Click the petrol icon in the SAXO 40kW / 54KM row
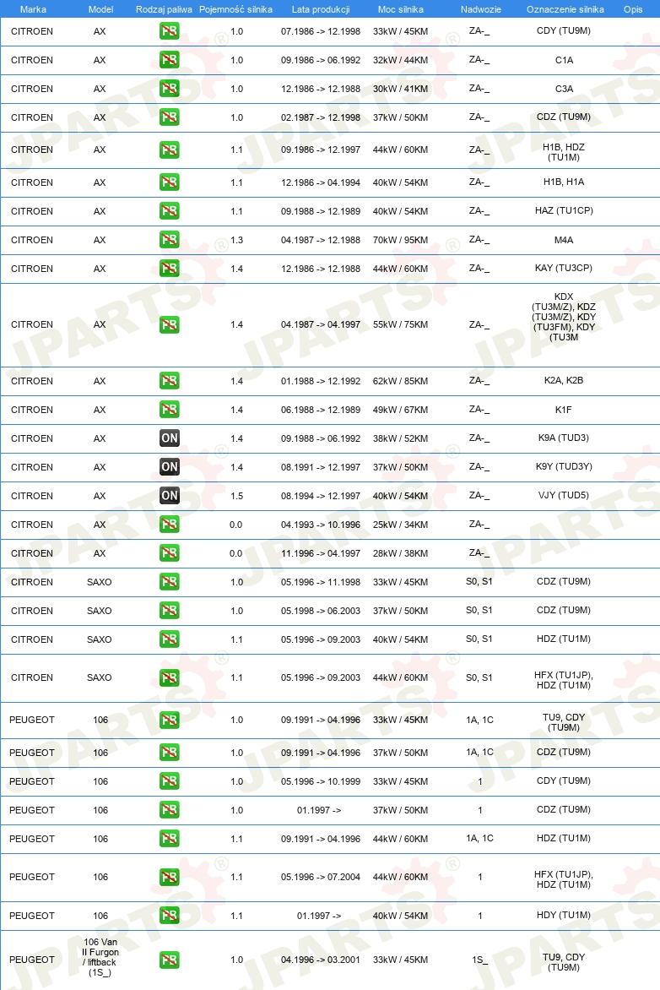The image size is (660, 990). click(x=169, y=639)
